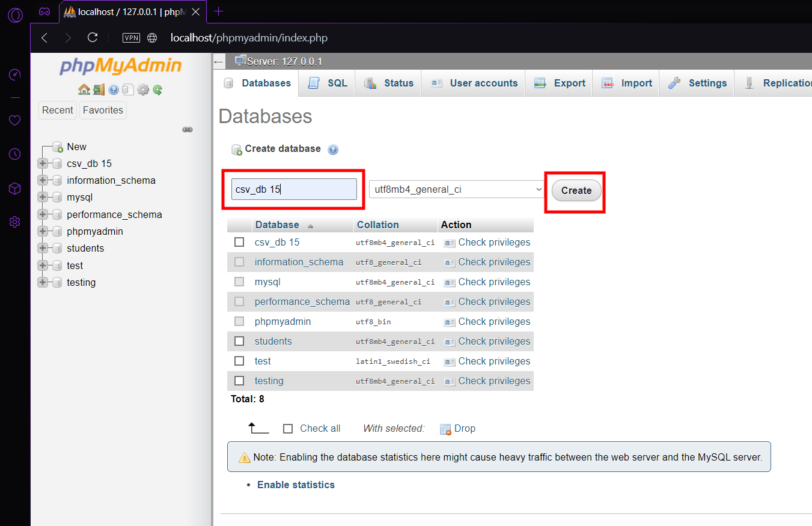Click the phpMyAdmin home icon
Viewport: 812px width, 526px height.
click(84, 90)
